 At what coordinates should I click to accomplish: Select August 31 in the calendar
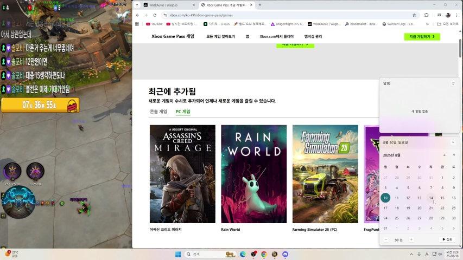pyautogui.click(x=385, y=228)
